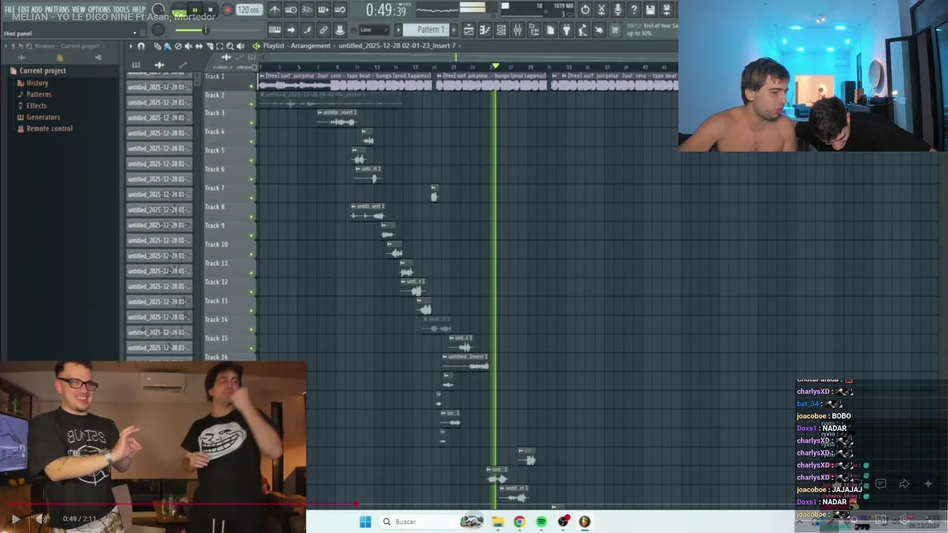Open the ADD menu
This screenshot has width=948, height=533.
tap(36, 10)
